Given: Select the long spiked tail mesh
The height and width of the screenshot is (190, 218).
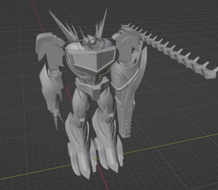Looking at the screenshot, I should coord(169,51).
